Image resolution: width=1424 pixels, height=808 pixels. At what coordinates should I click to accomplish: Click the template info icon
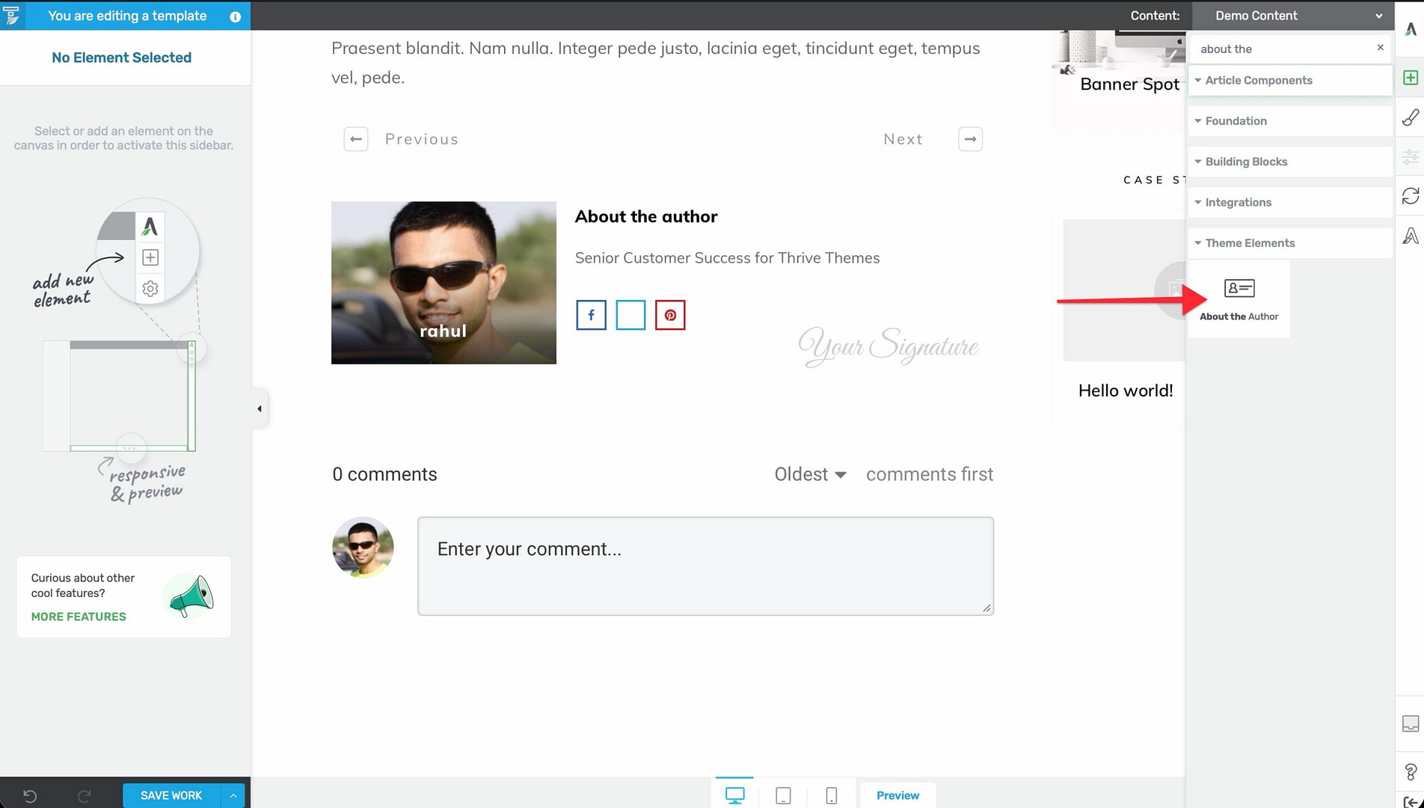[235, 16]
